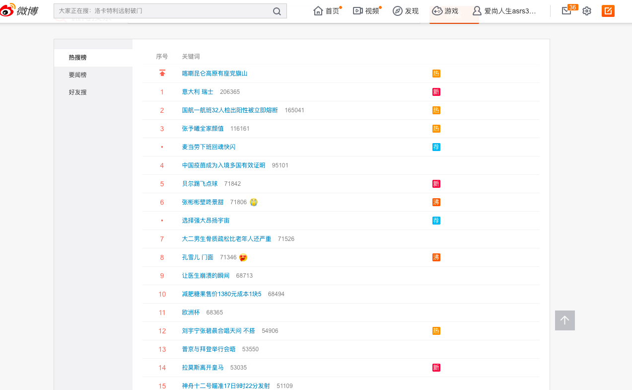
Task: Click the heart-eyes emoji beside 孔雪儿 门面
Action: (x=243, y=257)
